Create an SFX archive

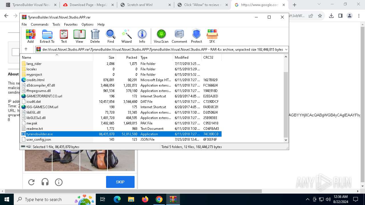point(212,36)
